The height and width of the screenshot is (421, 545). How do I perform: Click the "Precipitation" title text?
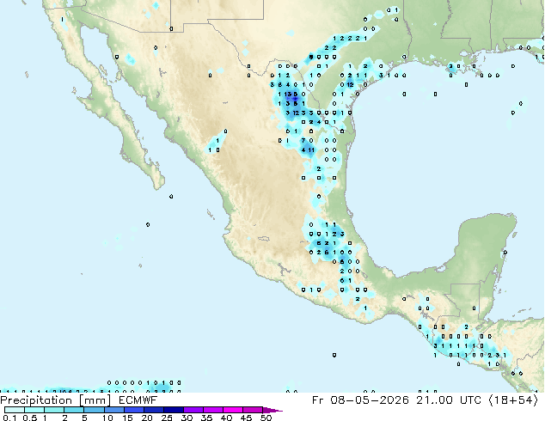point(36,400)
